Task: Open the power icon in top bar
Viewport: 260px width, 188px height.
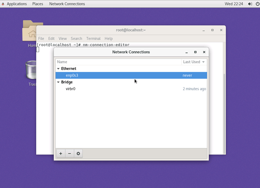Action: point(257,4)
